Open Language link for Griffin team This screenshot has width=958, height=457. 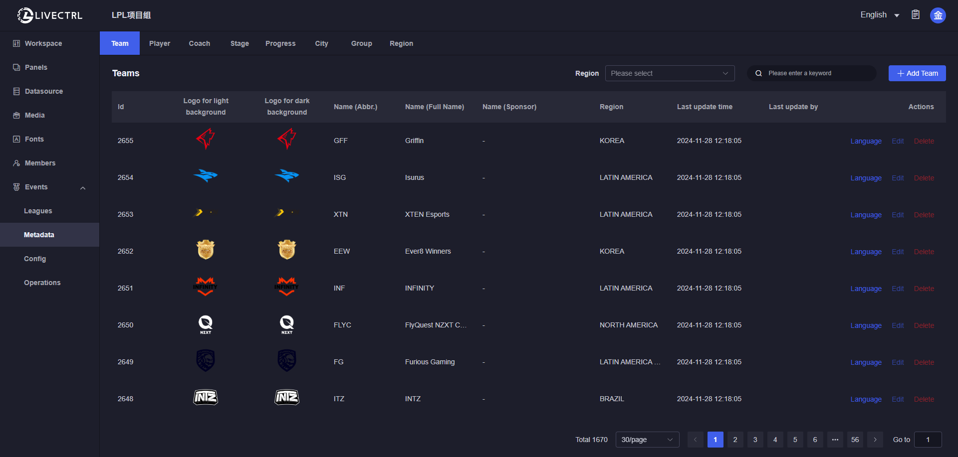click(866, 141)
